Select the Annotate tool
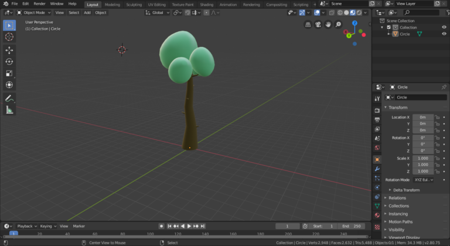This screenshot has height=246, width=450. coord(9,98)
